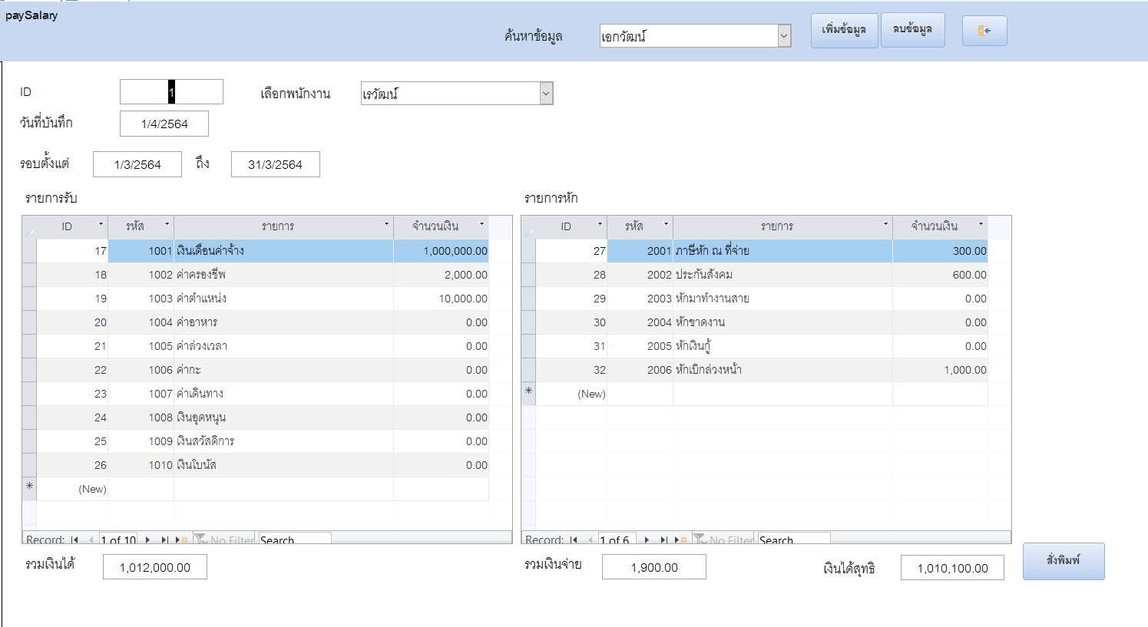Open รายการ column filter in รายการรับ table
The image size is (1148, 627).
[386, 225]
